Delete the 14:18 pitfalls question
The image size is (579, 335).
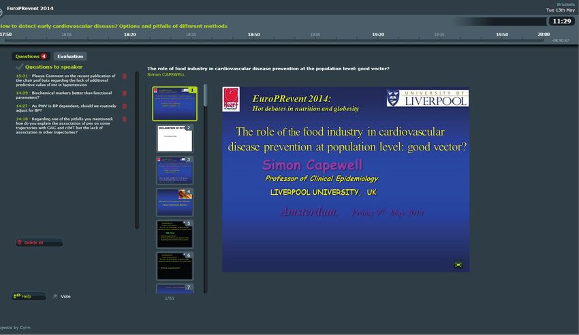click(x=125, y=120)
